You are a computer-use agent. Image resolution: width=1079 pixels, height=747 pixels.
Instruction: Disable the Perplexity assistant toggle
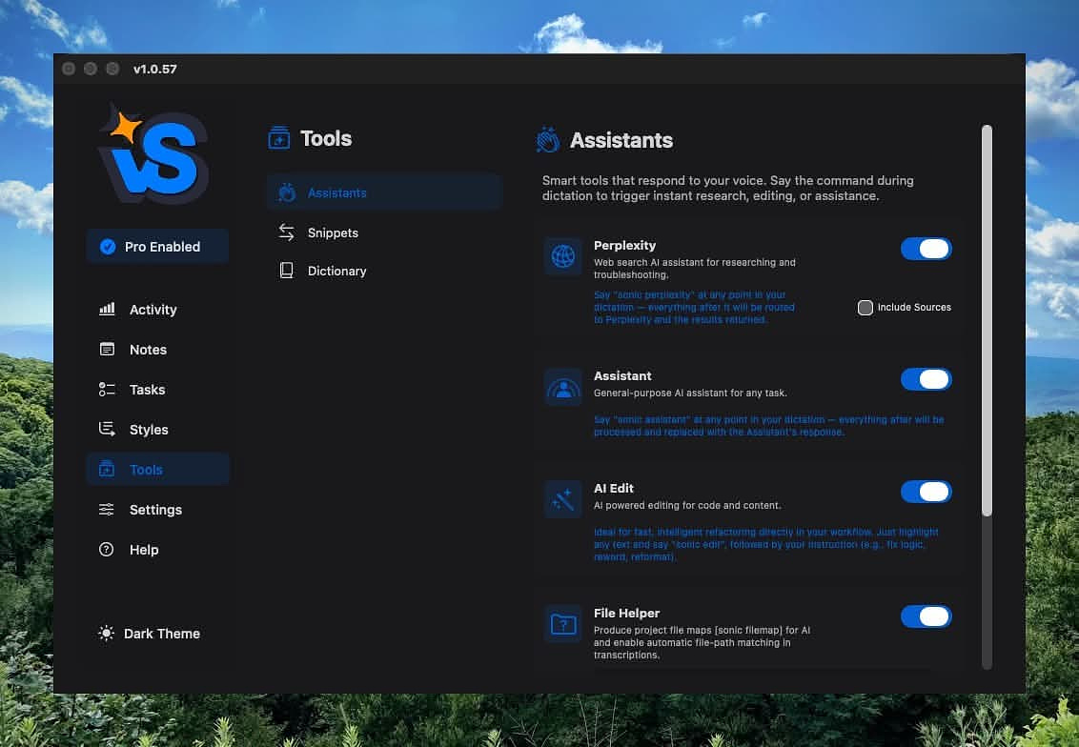pyautogui.click(x=926, y=249)
